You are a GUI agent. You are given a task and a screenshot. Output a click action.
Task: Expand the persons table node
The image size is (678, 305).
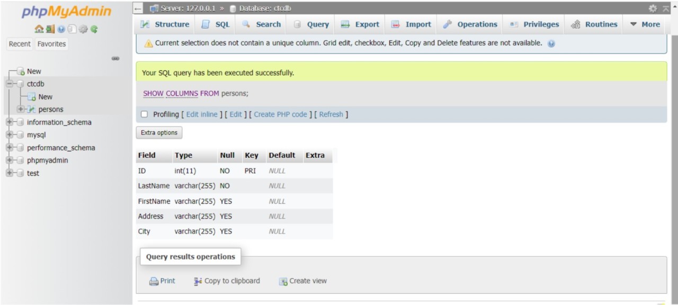pyautogui.click(x=21, y=110)
